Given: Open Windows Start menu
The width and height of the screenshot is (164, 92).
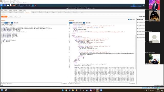Looking at the screenshot, I should pos(2,90).
